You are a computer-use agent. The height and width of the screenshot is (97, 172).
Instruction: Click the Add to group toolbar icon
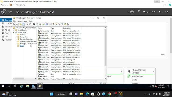coord(68,24)
